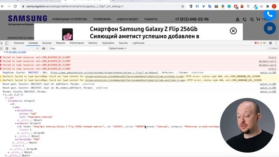The height and width of the screenshot is (157, 279).
Task: Click the list "Смартфоны Samsung" value
Action: pyautogui.click(x=40, y=117)
